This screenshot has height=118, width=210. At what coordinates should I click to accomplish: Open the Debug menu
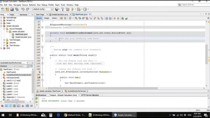(x=44, y=5)
